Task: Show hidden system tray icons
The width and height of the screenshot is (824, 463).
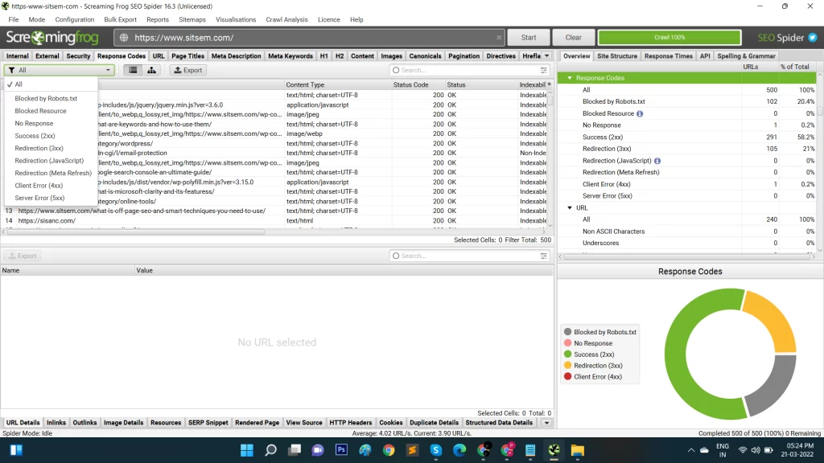Action: pos(691,450)
